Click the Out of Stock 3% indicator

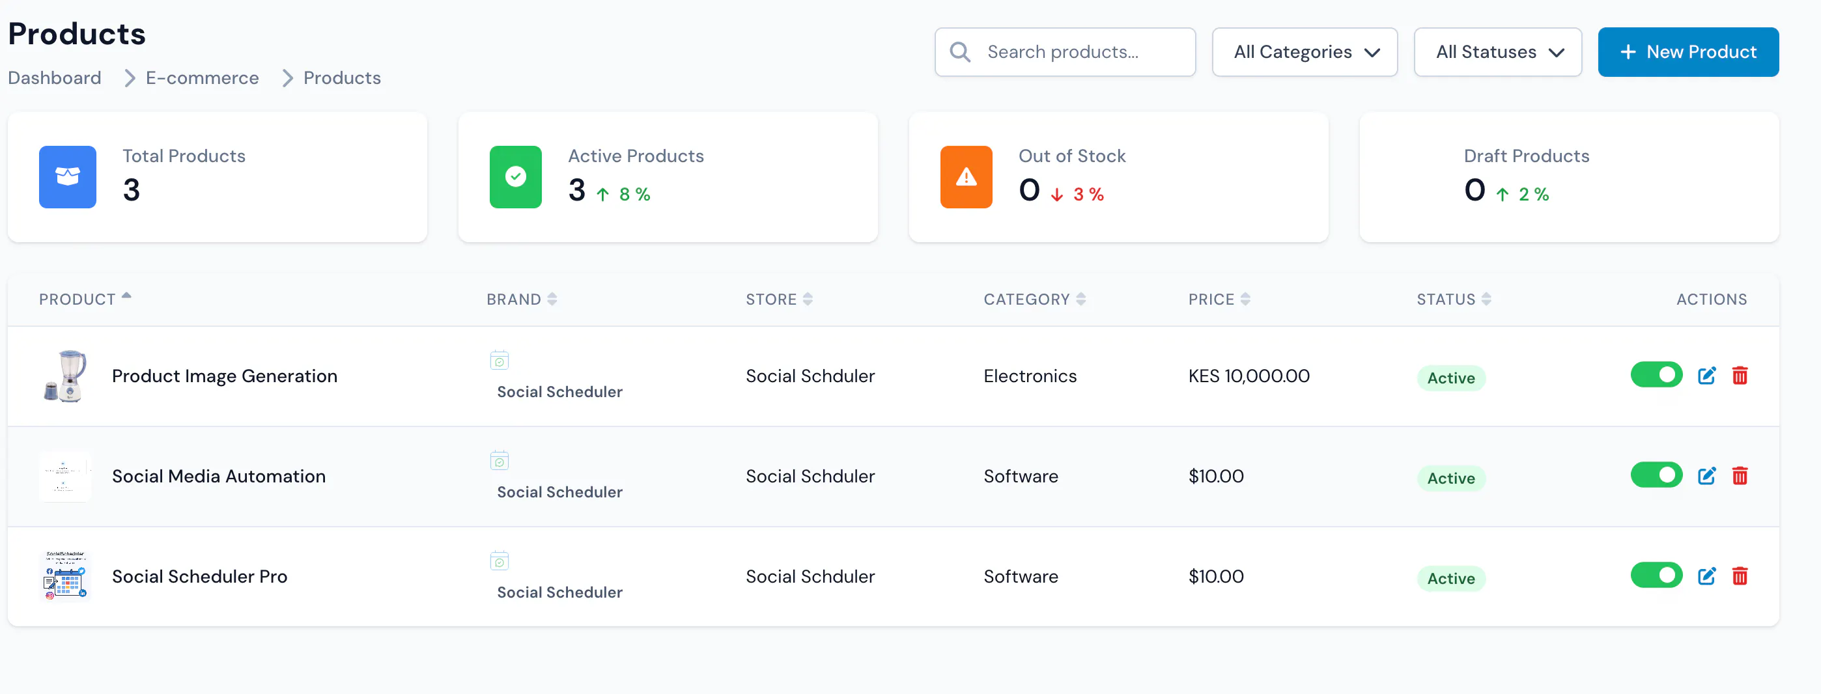[x=1078, y=195]
